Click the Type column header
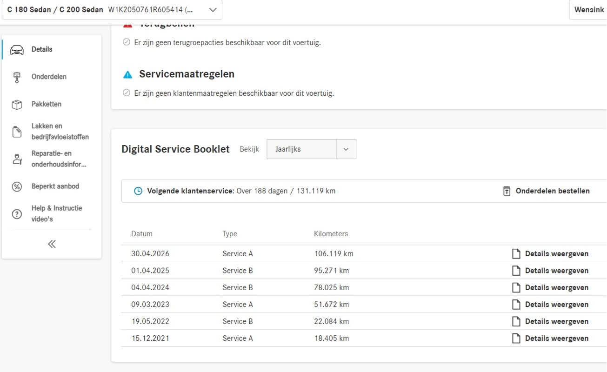 point(230,234)
